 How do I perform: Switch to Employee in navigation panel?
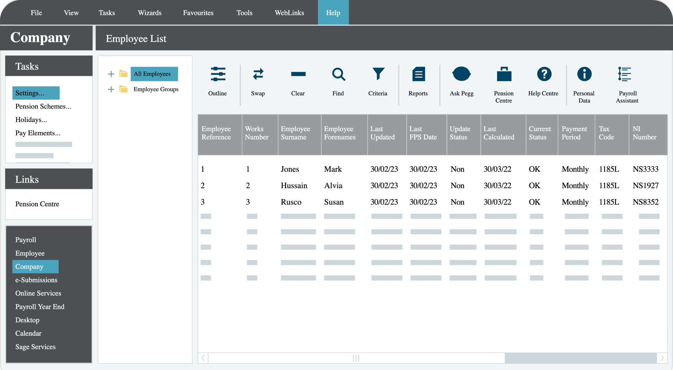tap(30, 253)
